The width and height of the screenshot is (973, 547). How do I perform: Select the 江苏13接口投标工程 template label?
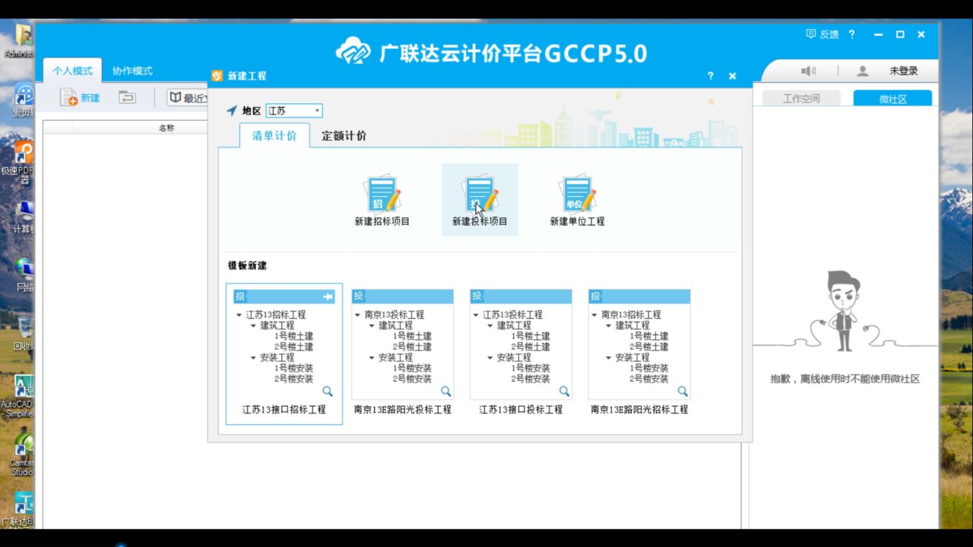tap(521, 410)
